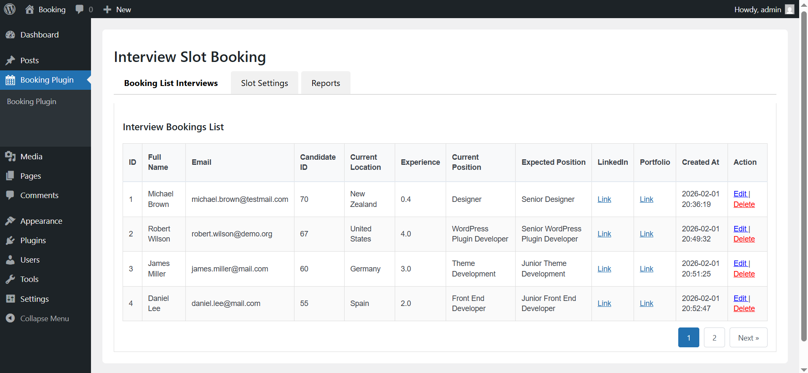Open Howdy, admin account menu
Image resolution: width=808 pixels, height=373 pixels.
pyautogui.click(x=764, y=9)
